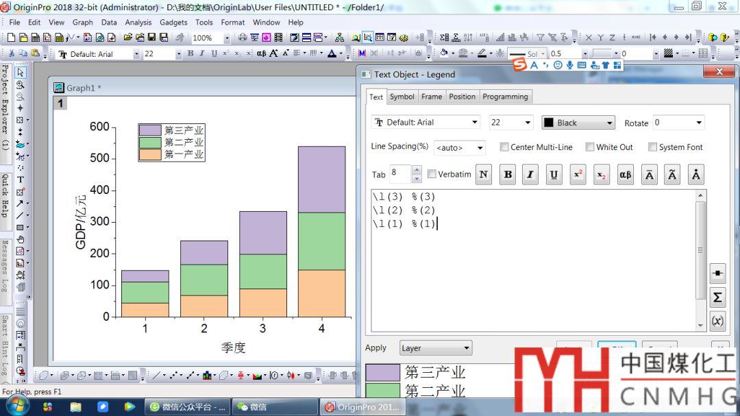
Task: Open the Analysis menu
Action: (x=138, y=22)
